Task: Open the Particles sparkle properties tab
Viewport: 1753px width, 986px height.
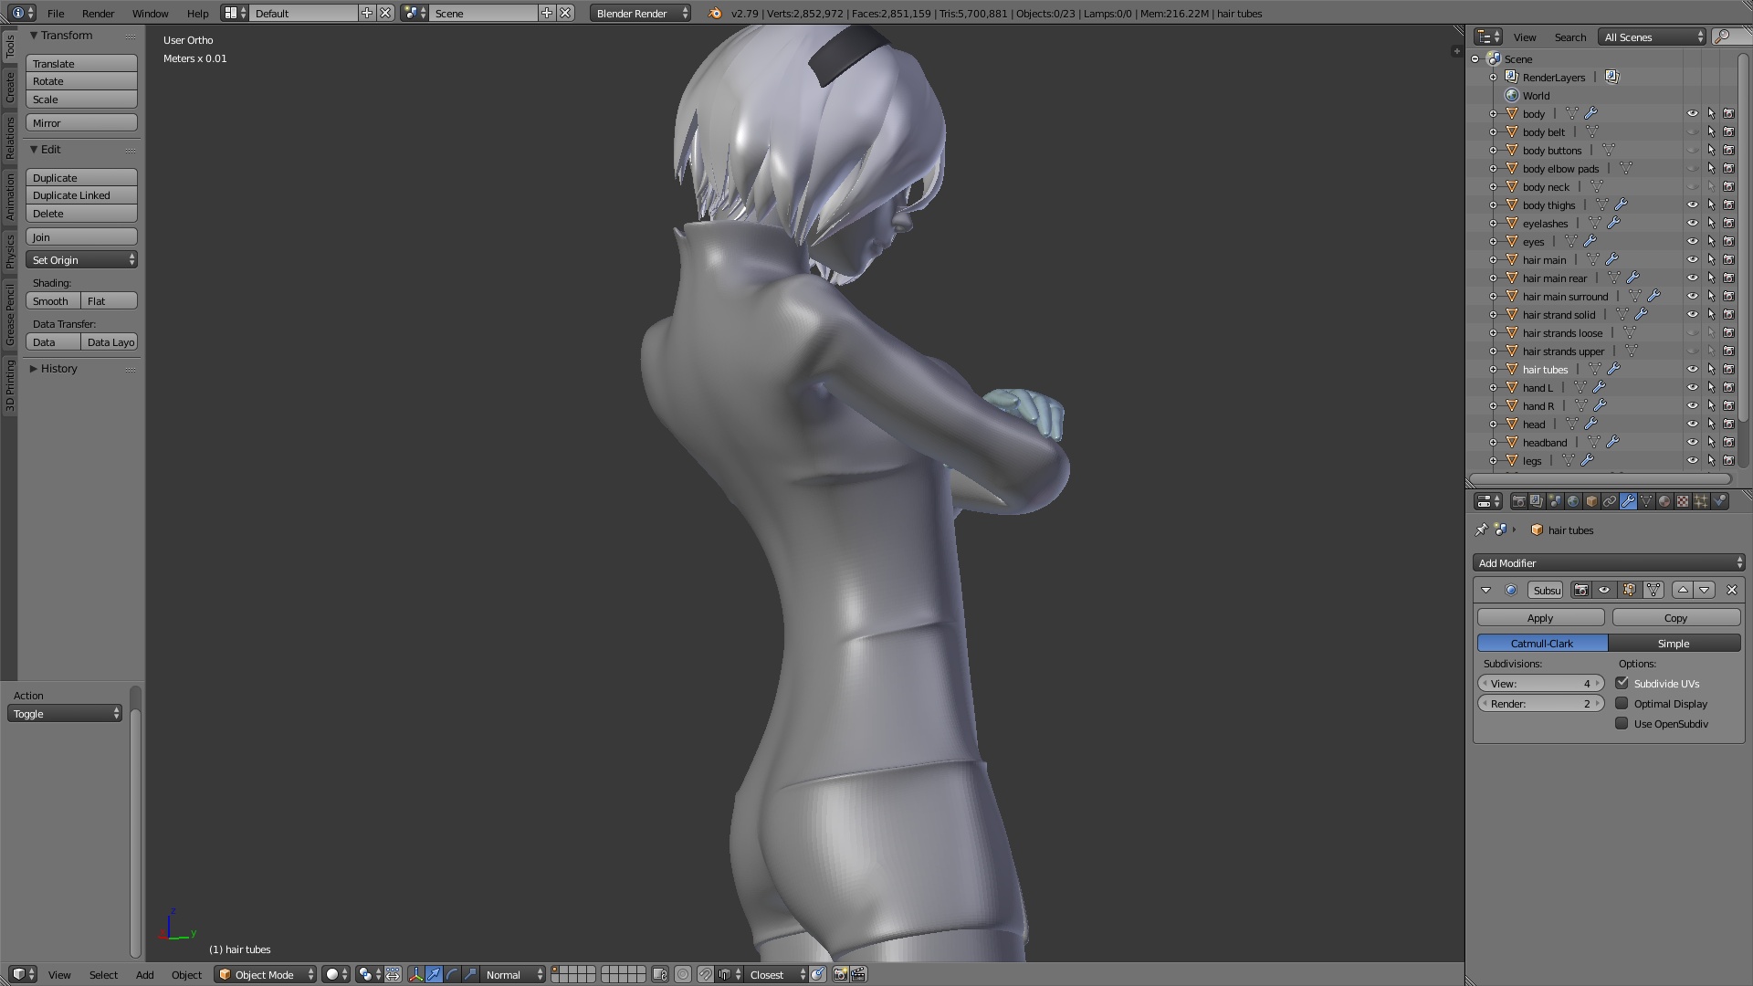Action: (x=1701, y=501)
